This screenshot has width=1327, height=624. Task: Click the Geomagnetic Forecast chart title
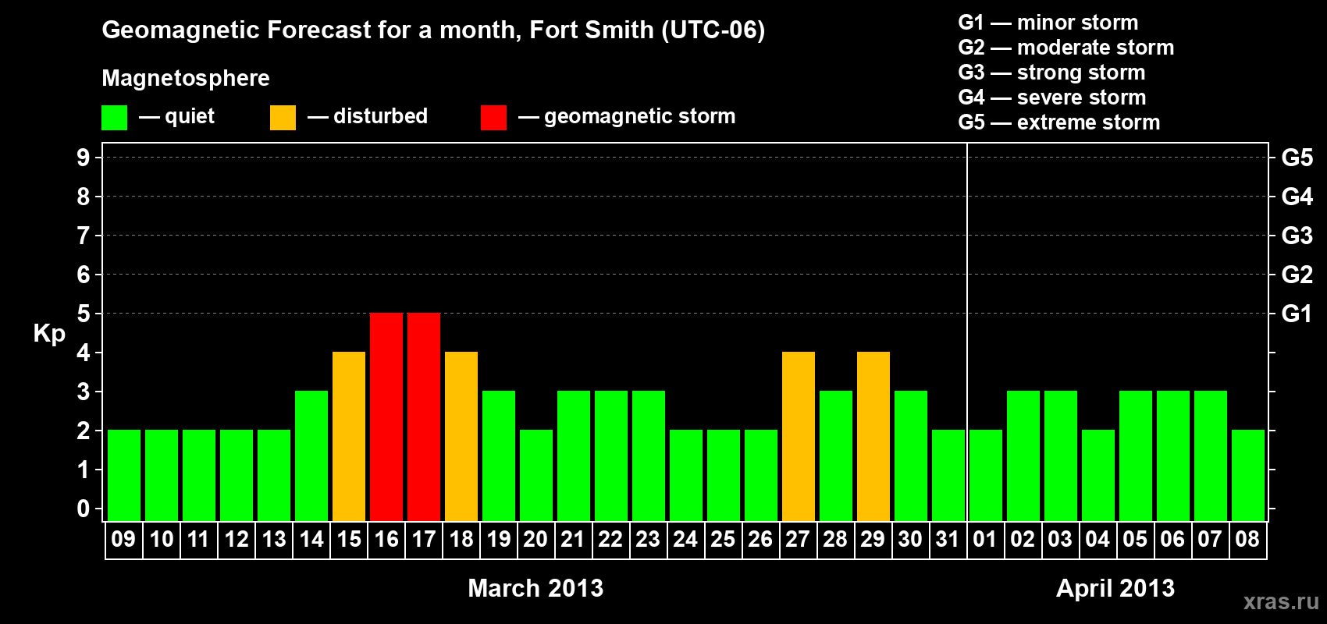[x=433, y=30]
